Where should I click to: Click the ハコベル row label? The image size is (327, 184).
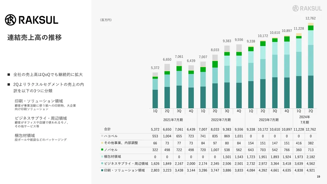coord(111,136)
